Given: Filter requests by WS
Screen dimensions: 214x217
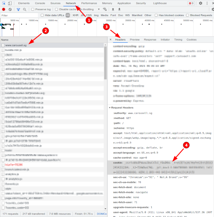Looking at the screenshot, I should click(x=127, y=15).
